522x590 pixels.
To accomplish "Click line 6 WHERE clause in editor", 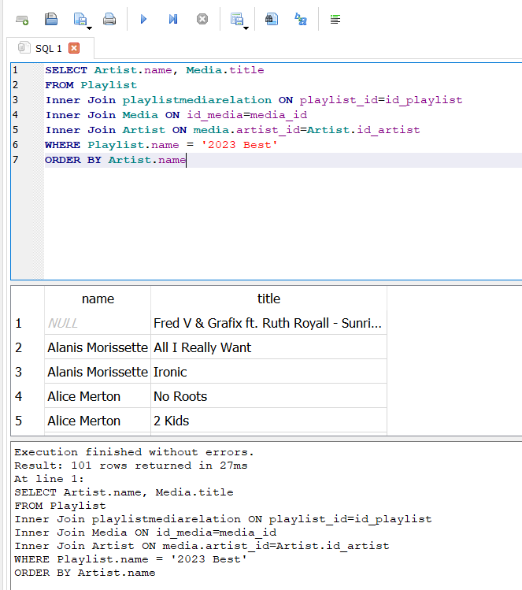I will point(161,145).
